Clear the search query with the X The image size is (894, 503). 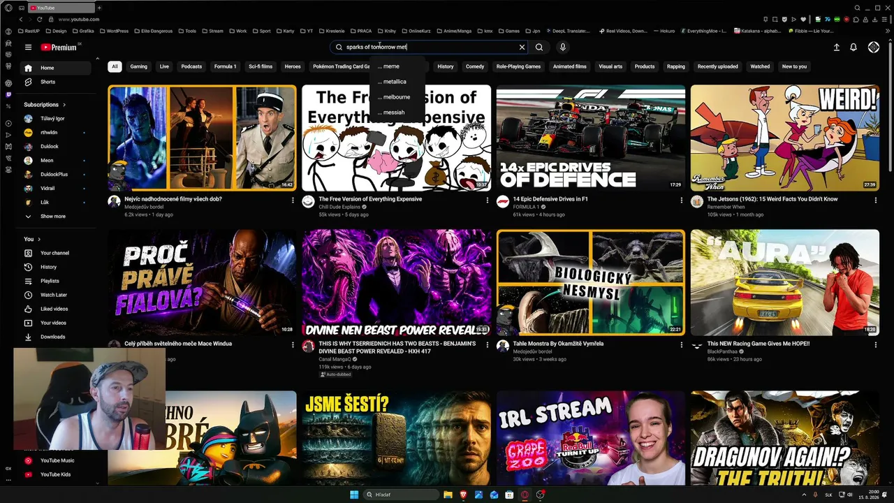(522, 48)
